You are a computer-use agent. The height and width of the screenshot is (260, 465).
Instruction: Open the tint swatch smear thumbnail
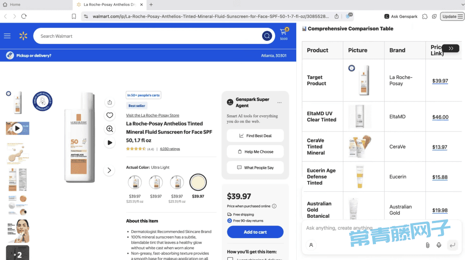pyautogui.click(x=18, y=153)
